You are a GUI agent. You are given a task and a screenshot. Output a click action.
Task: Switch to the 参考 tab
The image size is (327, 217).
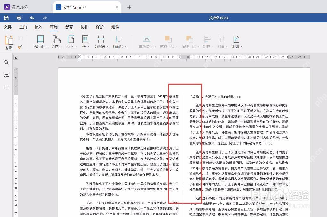pyautogui.click(x=69, y=27)
